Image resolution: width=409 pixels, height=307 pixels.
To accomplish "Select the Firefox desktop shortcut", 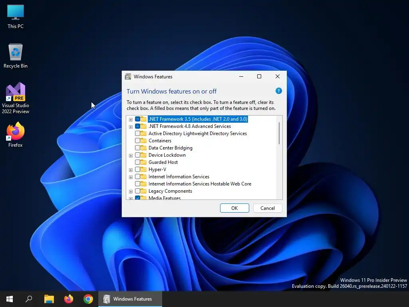I will pos(16,134).
